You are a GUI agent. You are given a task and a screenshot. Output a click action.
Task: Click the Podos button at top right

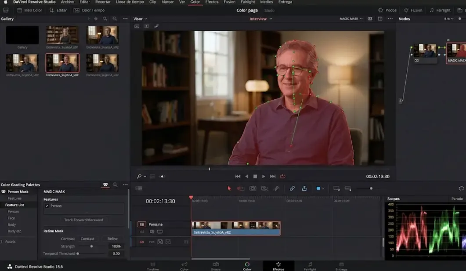click(387, 10)
